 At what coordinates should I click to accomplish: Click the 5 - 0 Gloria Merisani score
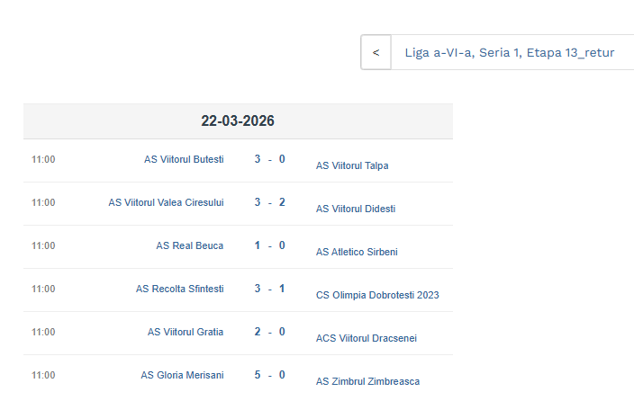tap(269, 375)
